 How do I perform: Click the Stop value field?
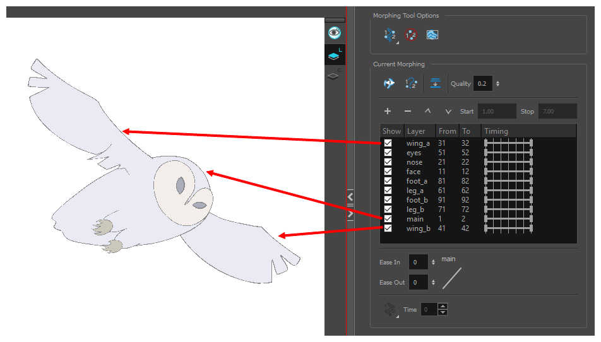(x=557, y=112)
